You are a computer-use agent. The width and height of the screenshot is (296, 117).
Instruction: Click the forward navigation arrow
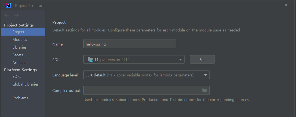point(17,15)
